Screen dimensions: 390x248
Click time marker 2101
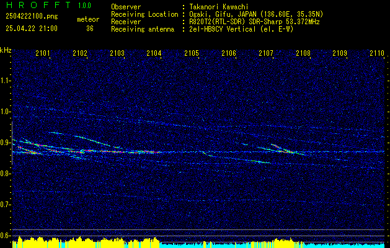43,53
